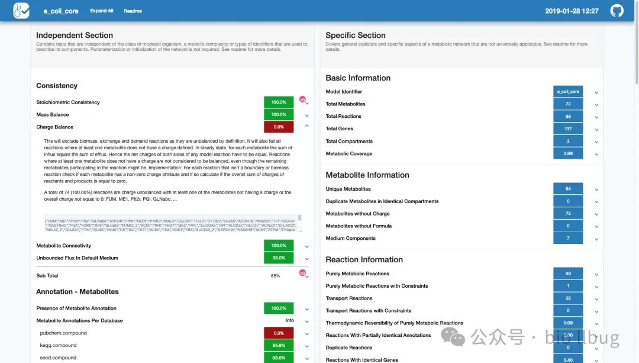Click the pink badge beside Stoichiometric Consistency
Image resolution: width=639 pixels, height=363 pixels.
[x=302, y=99]
